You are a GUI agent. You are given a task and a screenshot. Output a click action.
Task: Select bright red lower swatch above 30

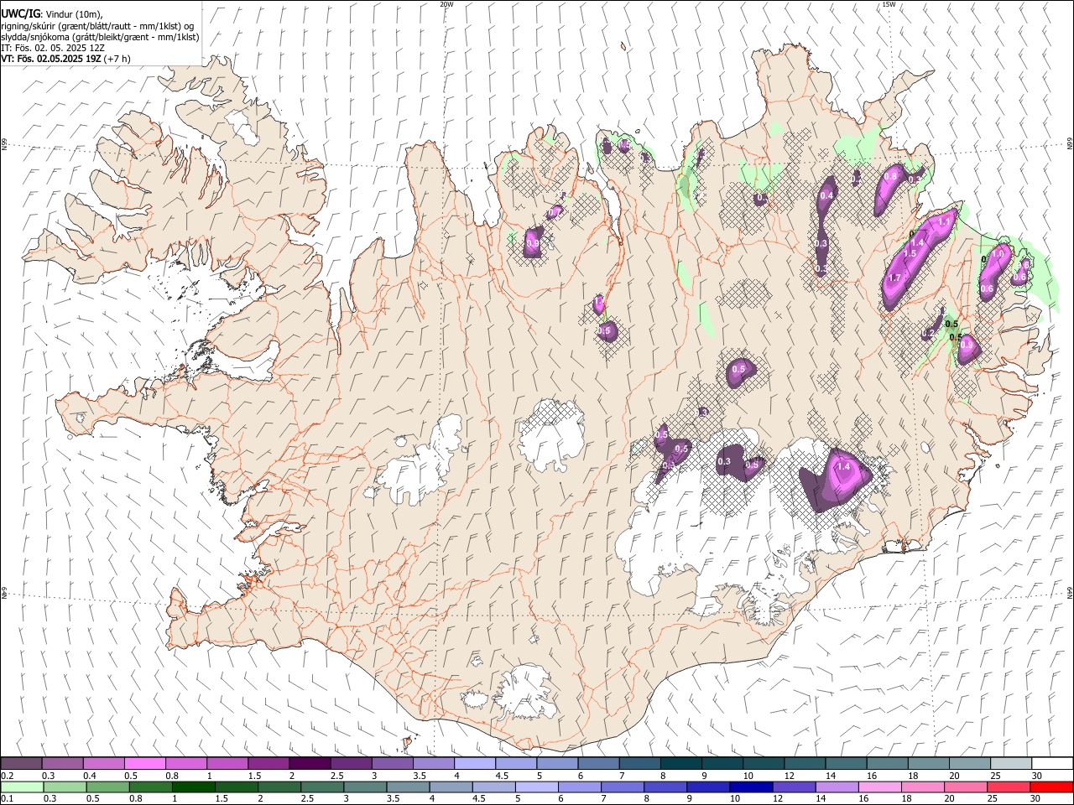tap(1051, 787)
